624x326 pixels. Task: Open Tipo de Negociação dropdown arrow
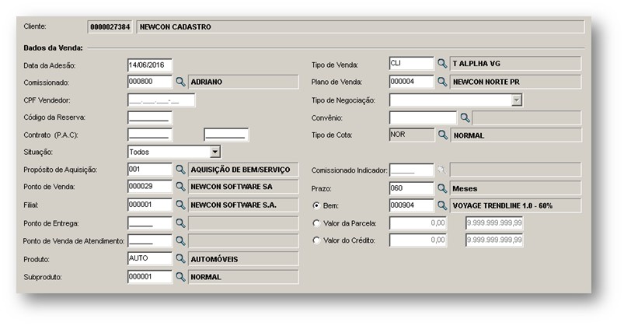coord(517,100)
